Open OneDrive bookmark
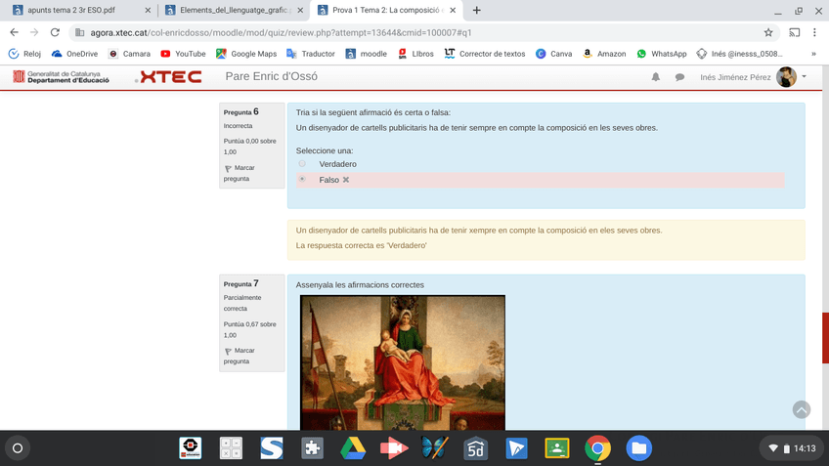The height and width of the screenshot is (466, 829). pos(74,54)
